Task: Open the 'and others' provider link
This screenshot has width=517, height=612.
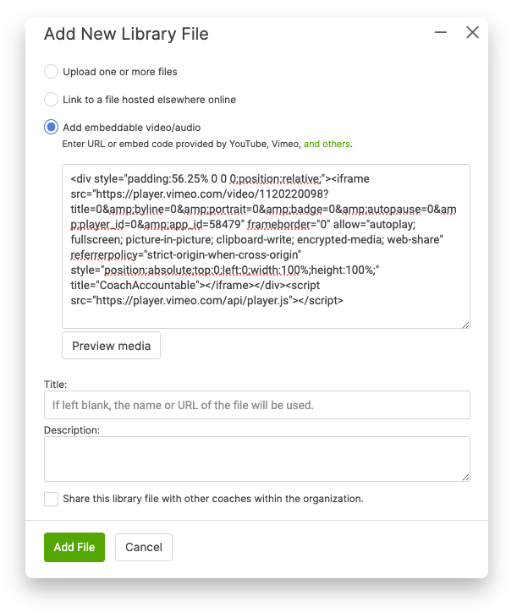Action: (x=327, y=144)
